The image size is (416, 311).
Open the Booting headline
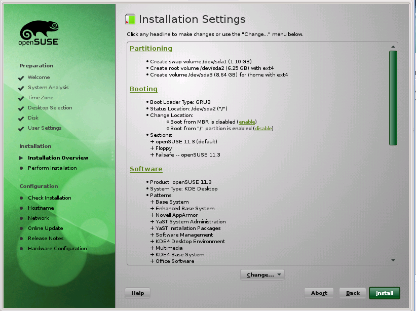click(143, 89)
